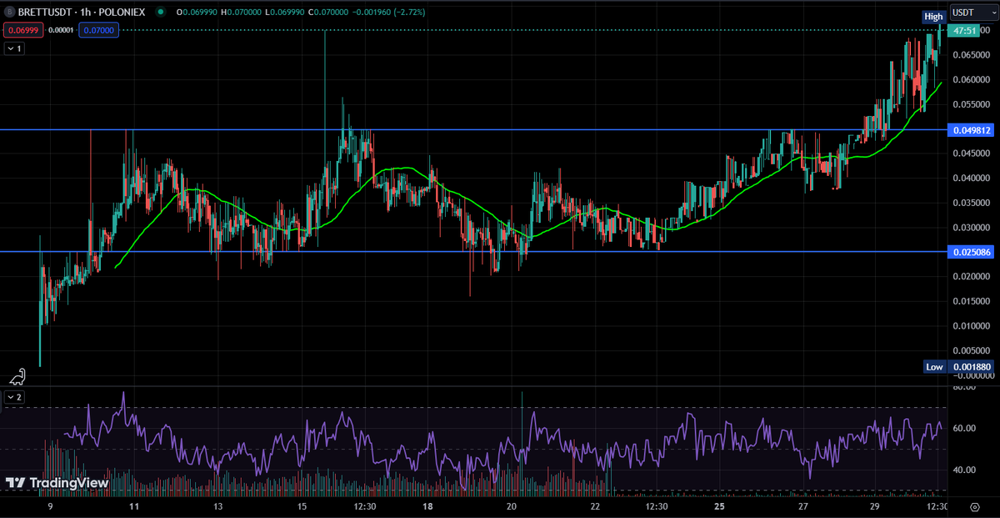Click the 12:30 label on the time axis
The image size is (1000, 518).
click(364, 506)
